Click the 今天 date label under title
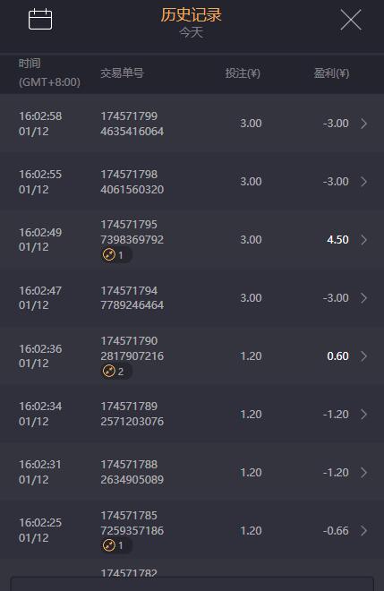This screenshot has width=384, height=591. 191,32
